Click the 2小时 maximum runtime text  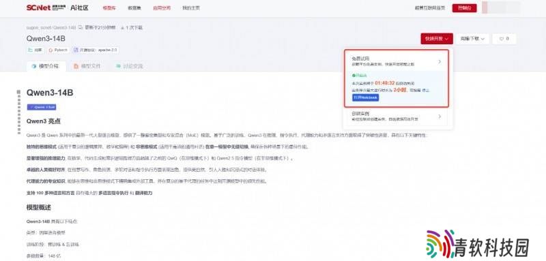[400, 90]
